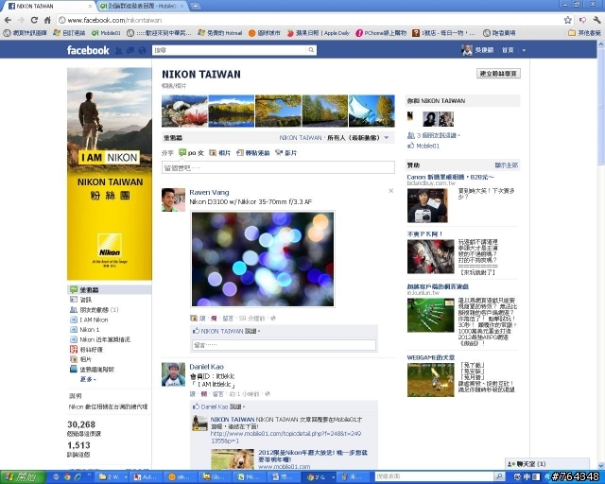Select the video share option

285,153
